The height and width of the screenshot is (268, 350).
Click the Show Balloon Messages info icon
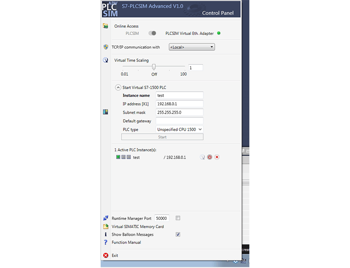pyautogui.click(x=106, y=234)
